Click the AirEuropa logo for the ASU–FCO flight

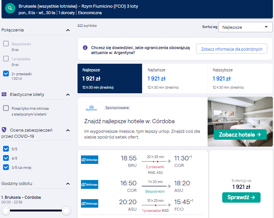click(x=89, y=203)
